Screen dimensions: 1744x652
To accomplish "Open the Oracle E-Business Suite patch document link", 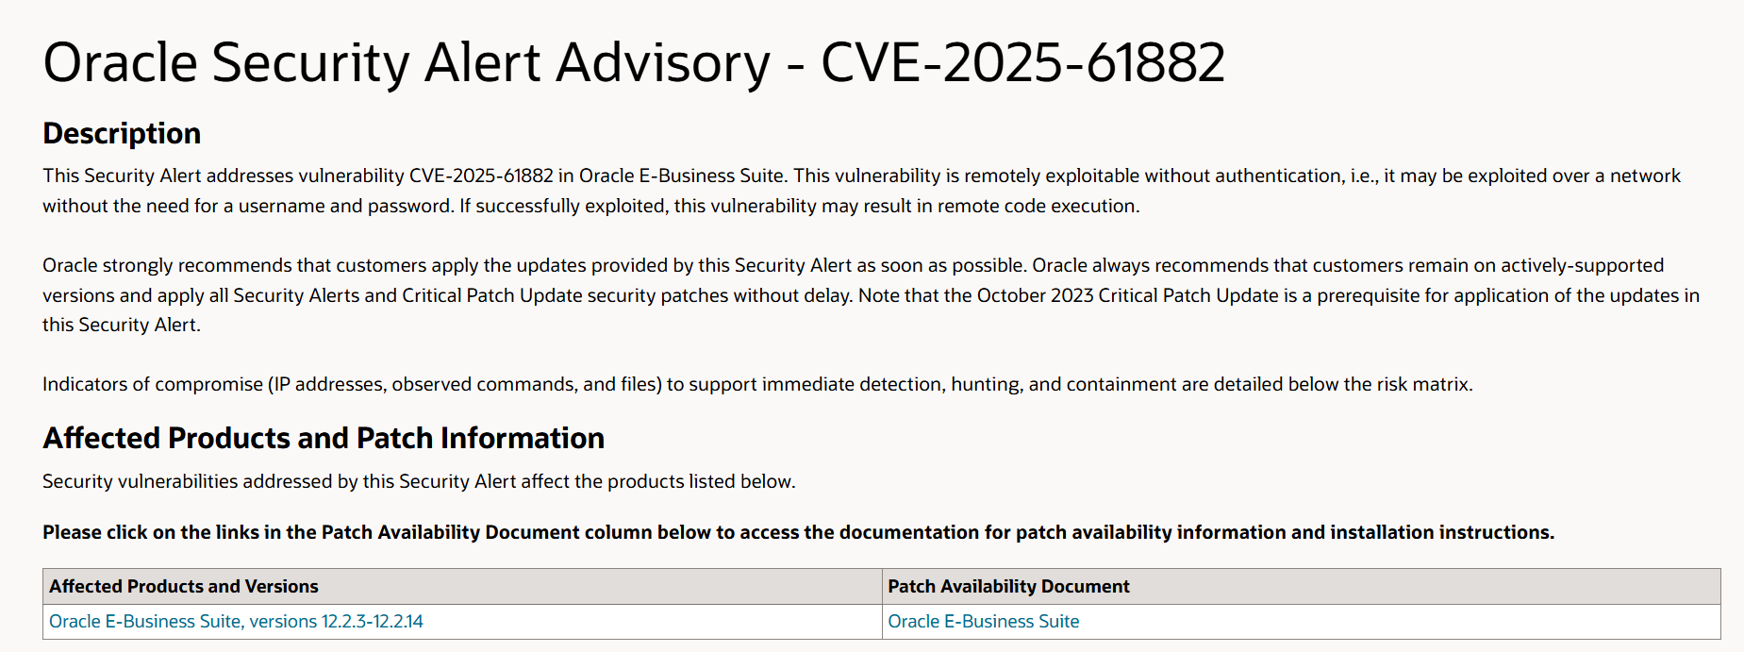I will coord(983,622).
